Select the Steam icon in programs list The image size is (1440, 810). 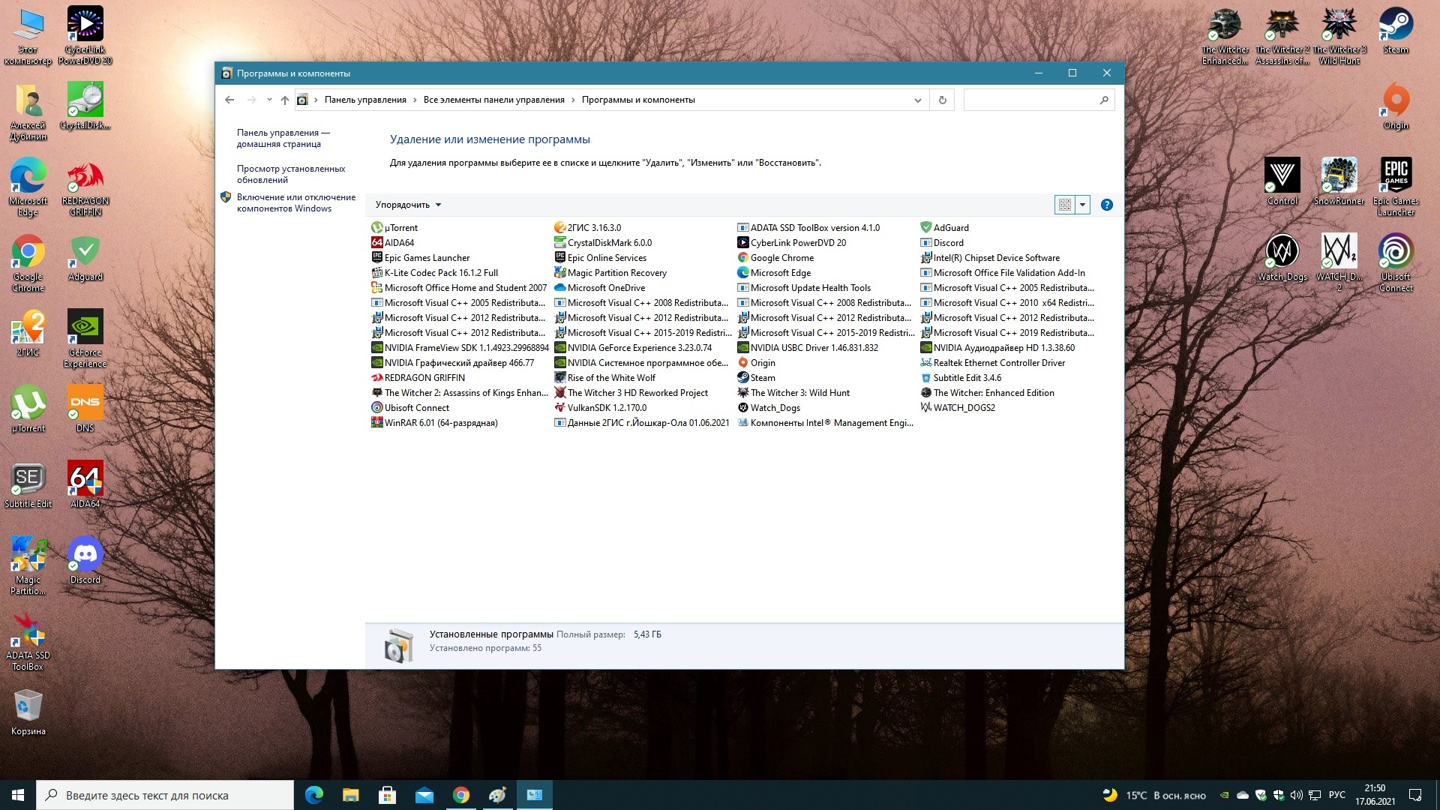742,377
